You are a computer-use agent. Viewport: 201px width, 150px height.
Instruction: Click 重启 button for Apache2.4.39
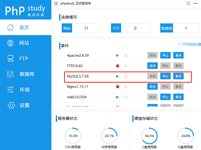coord(178,55)
